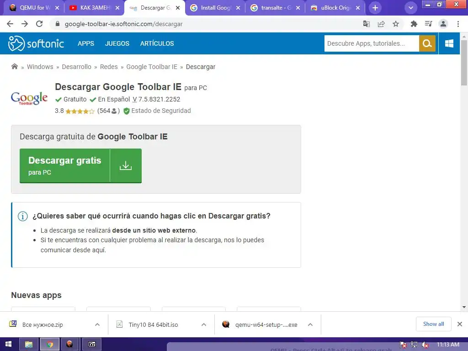Click the download arrow icon on green button

tap(126, 165)
